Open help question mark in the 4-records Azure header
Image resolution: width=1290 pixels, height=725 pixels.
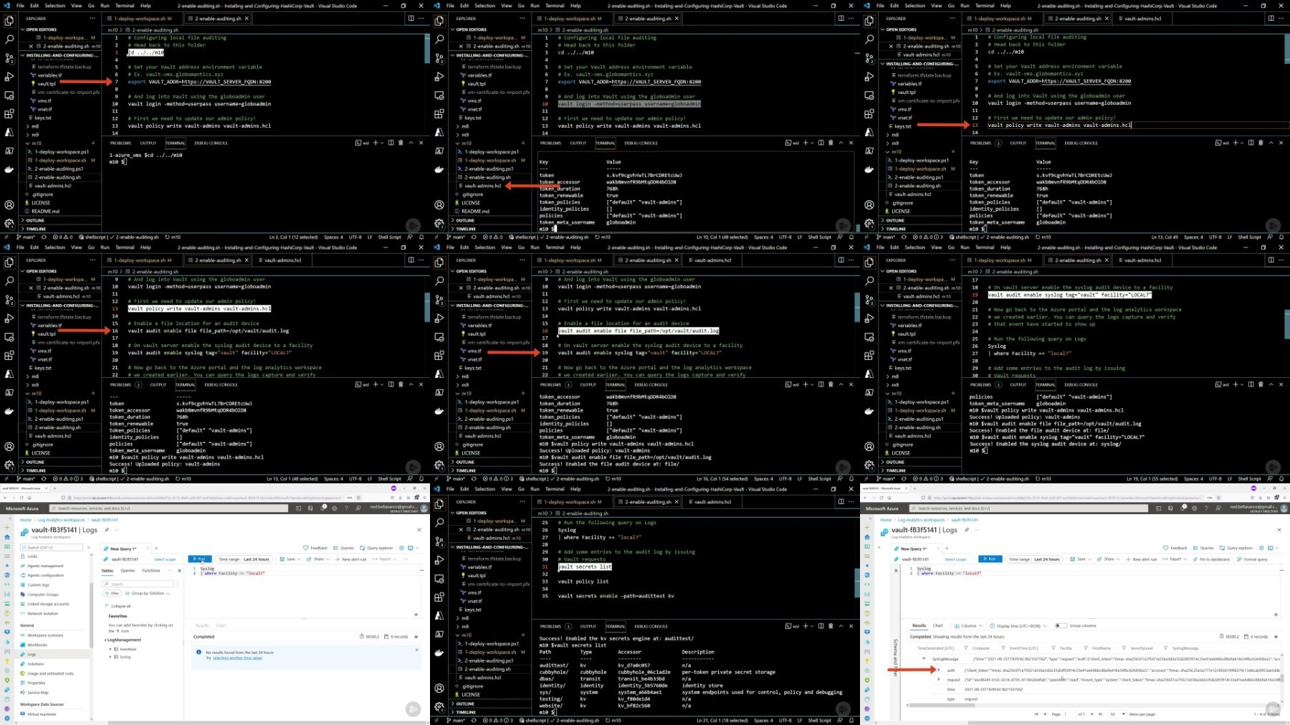(1206, 508)
